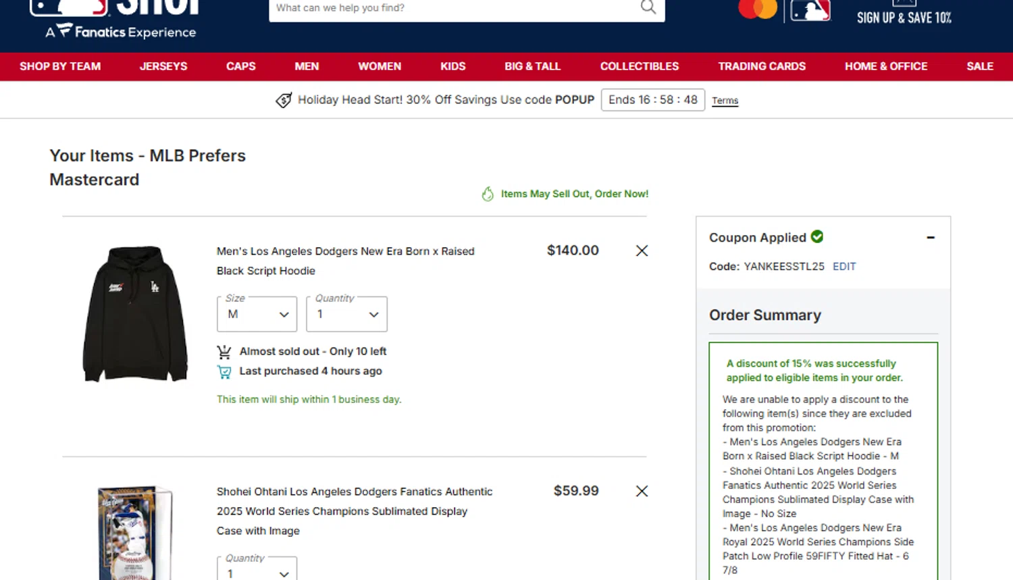Viewport: 1013px width, 580px height.
Task: Collapse the Coupon Applied section
Action: coord(931,237)
